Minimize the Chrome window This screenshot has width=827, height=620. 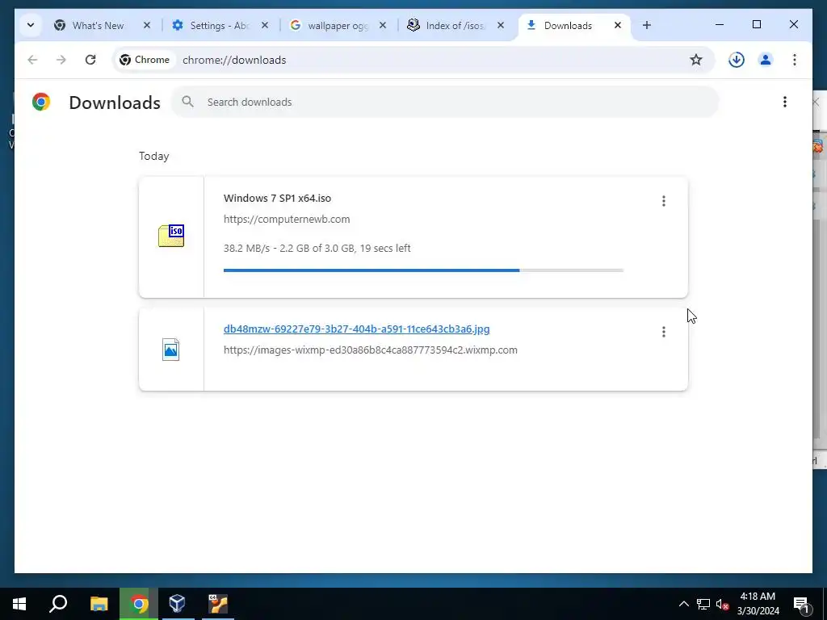point(720,24)
